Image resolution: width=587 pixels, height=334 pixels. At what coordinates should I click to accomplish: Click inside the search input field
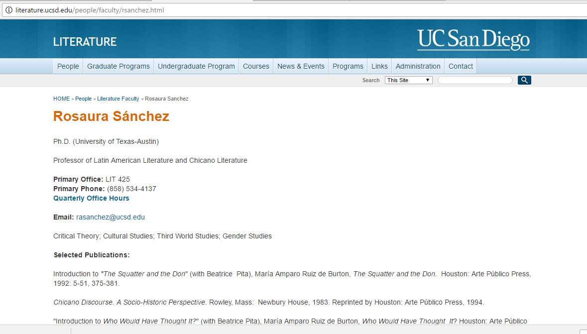(474, 80)
